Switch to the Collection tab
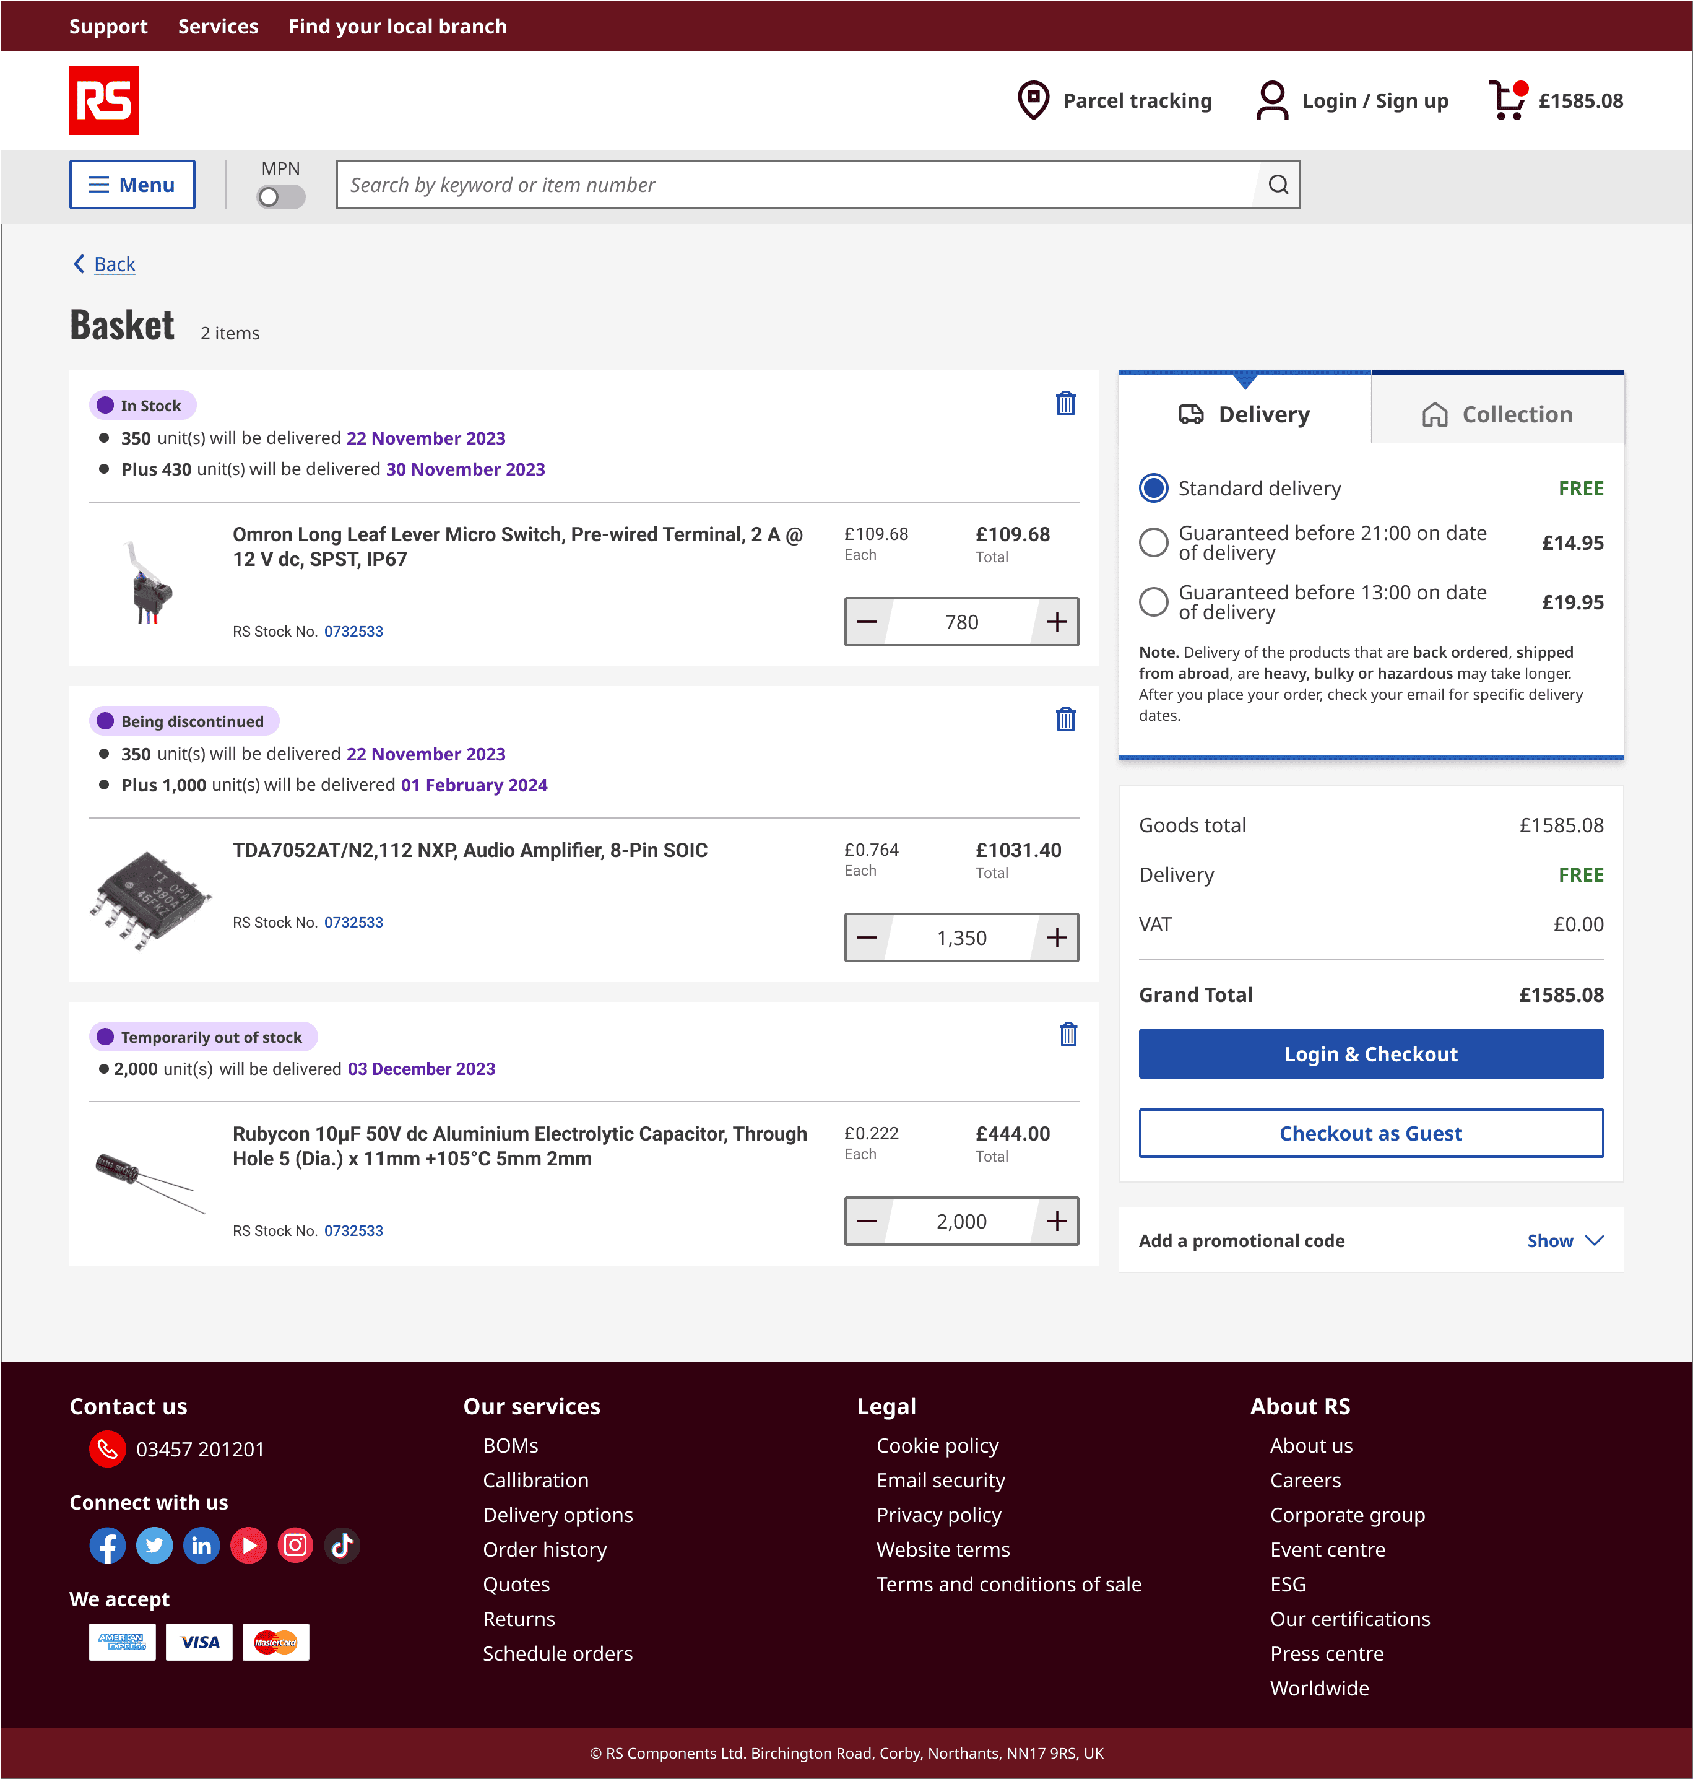 coord(1497,414)
